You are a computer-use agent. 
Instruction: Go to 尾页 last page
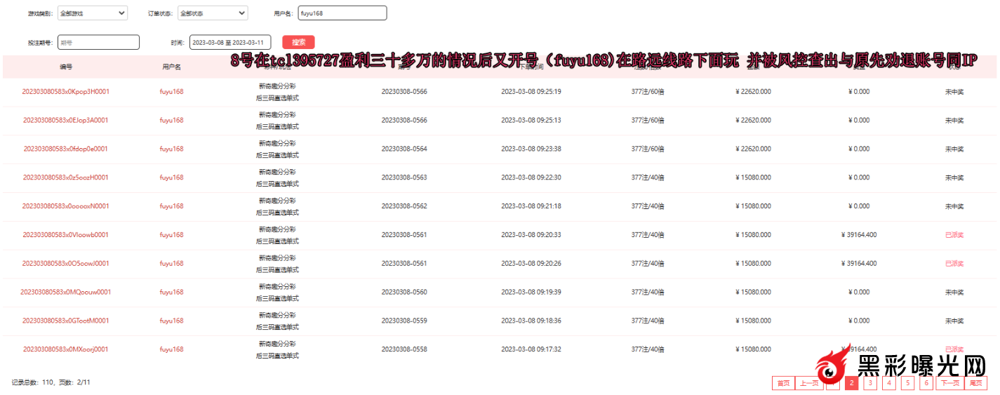(976, 383)
